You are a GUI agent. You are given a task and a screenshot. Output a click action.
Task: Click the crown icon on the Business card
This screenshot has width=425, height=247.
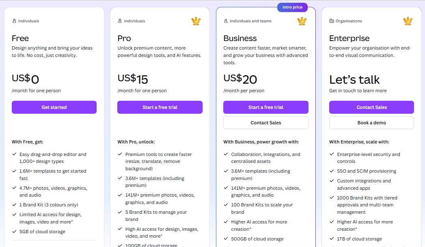pos(302,21)
